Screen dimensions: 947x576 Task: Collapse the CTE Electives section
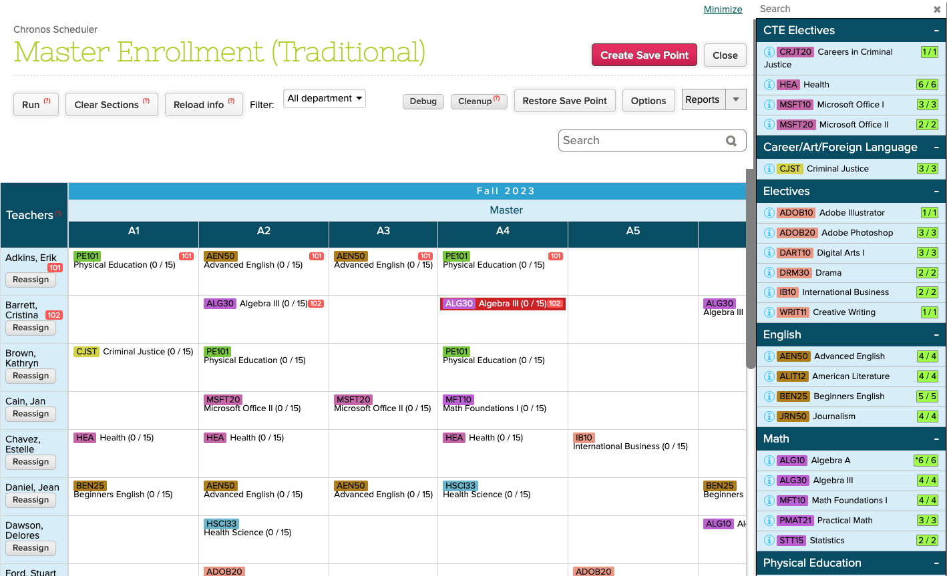point(936,31)
